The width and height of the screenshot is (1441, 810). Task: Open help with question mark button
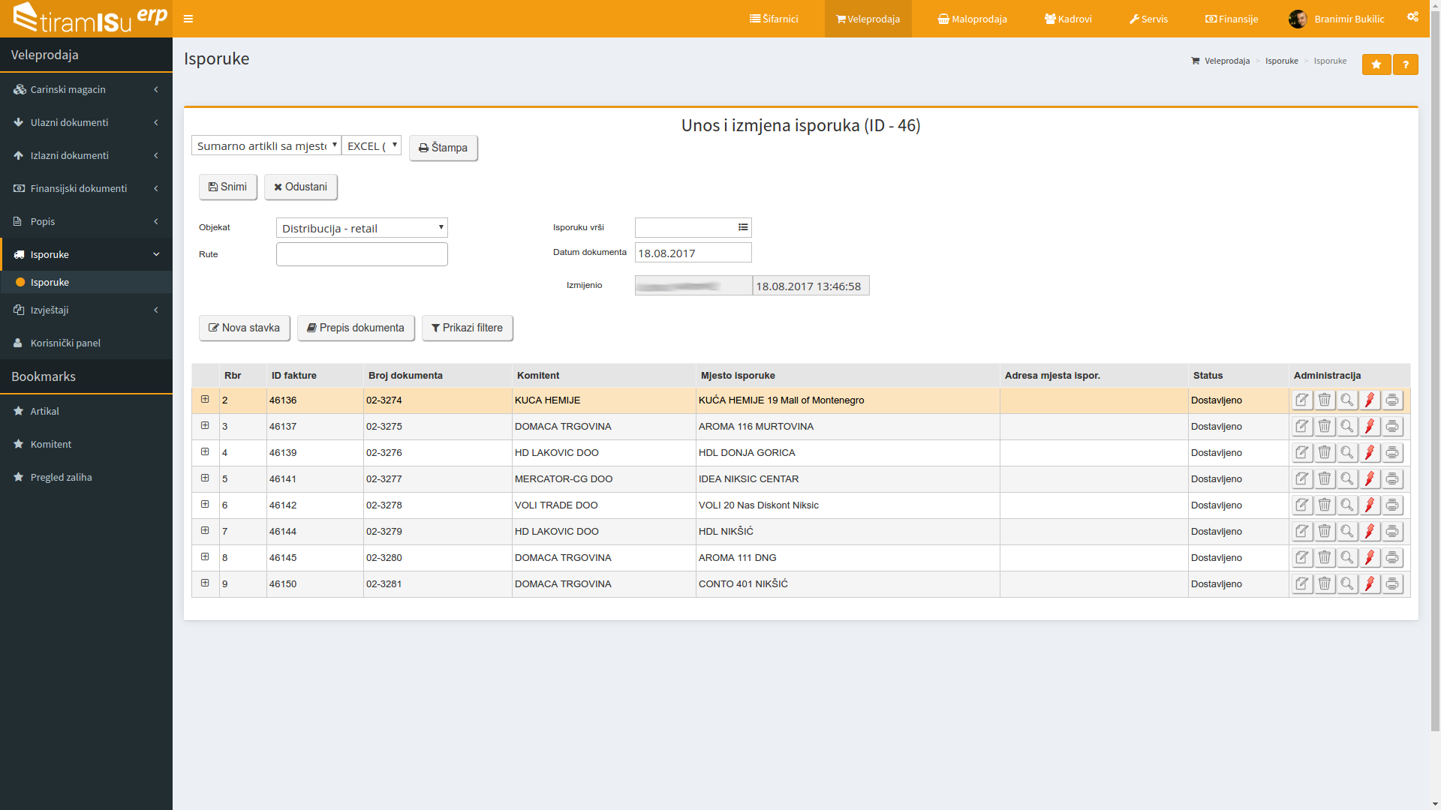coord(1406,64)
